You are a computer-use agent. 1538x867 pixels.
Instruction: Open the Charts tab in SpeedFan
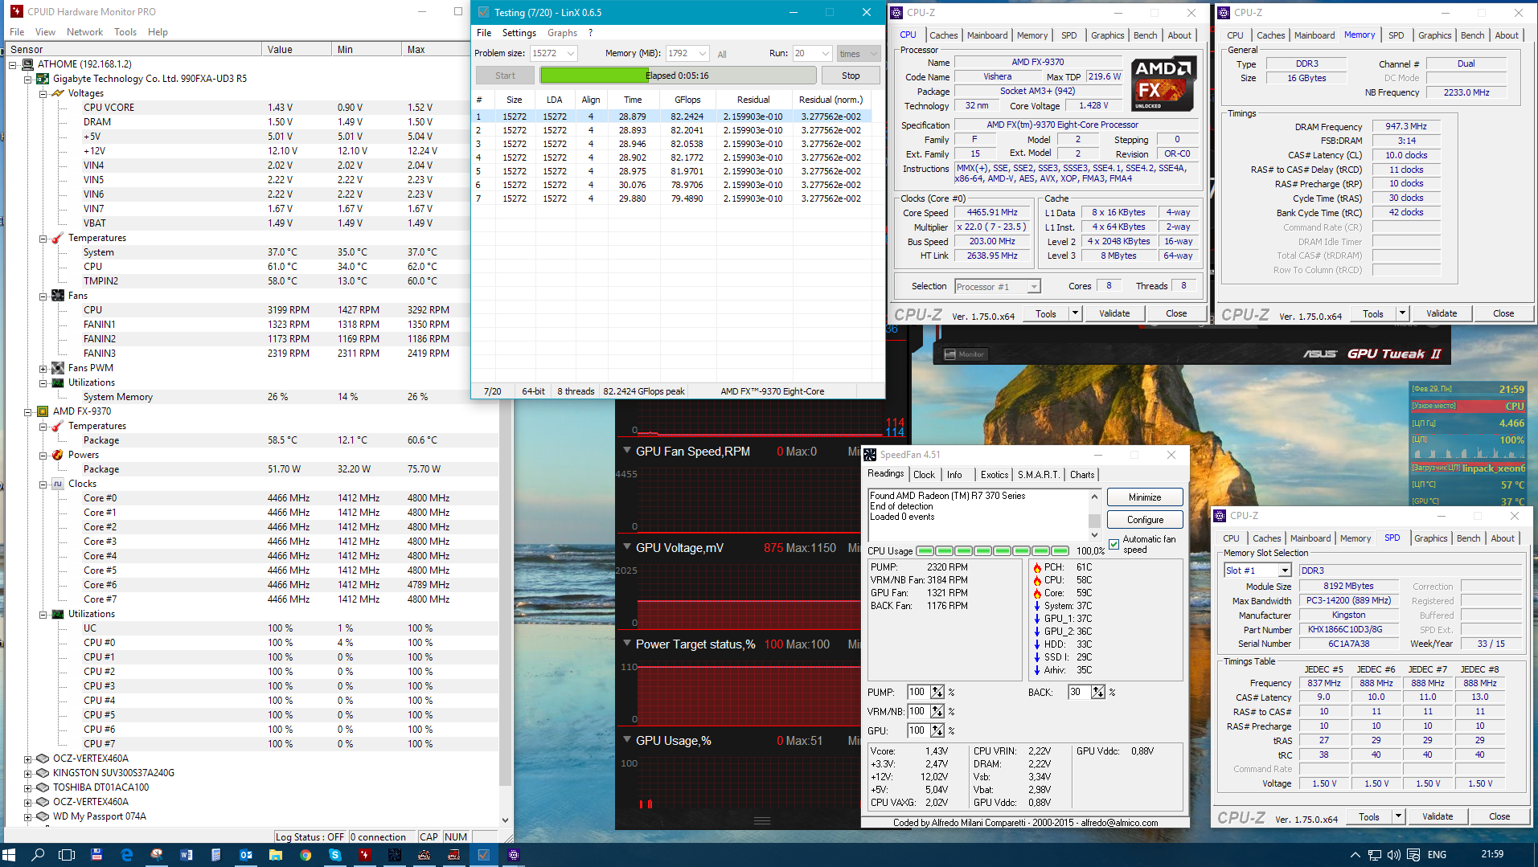1082,475
